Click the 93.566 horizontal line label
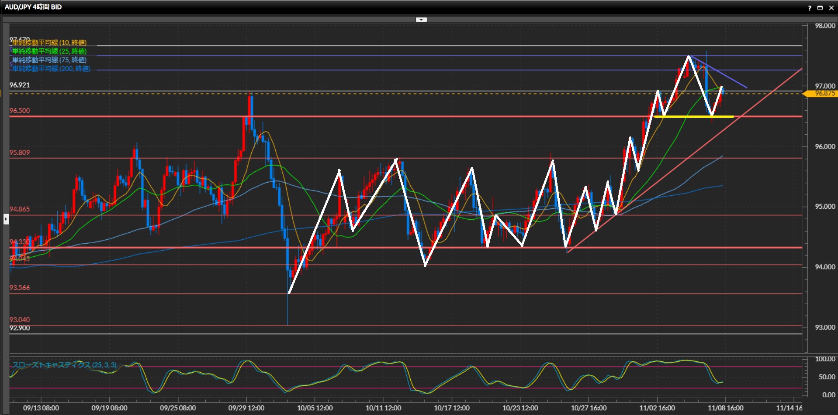This screenshot has height=415, width=838. click(20, 288)
